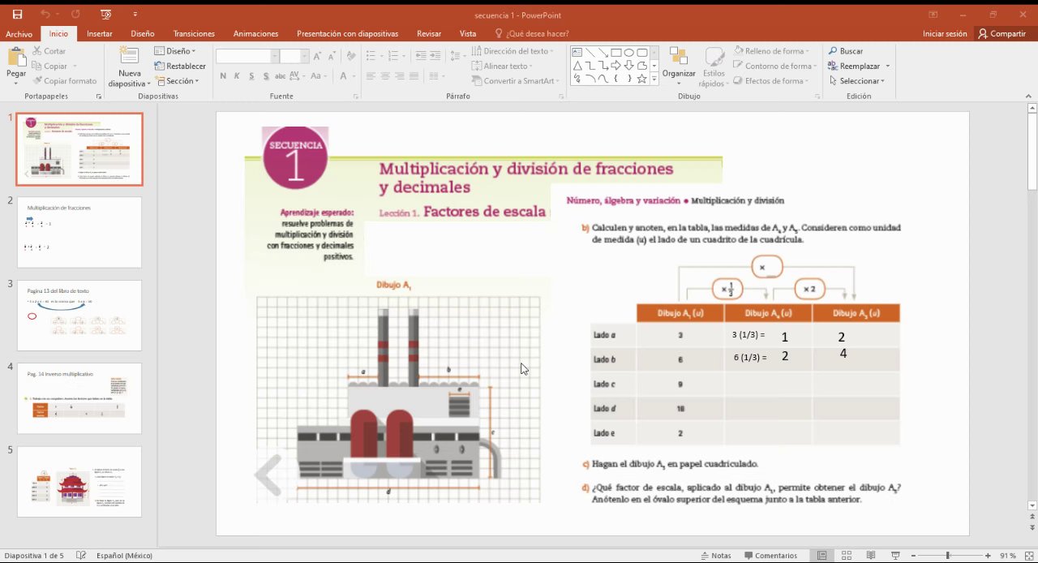The height and width of the screenshot is (563, 1038).
Task: Open the Vista tab
Action: [468, 34]
